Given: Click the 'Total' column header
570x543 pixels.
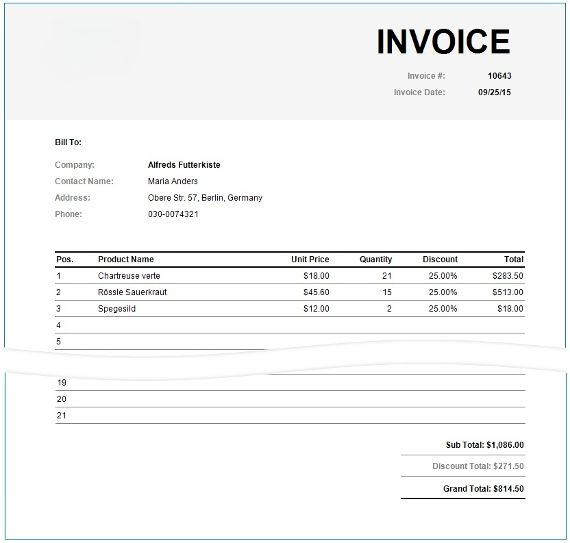Looking at the screenshot, I should [514, 259].
